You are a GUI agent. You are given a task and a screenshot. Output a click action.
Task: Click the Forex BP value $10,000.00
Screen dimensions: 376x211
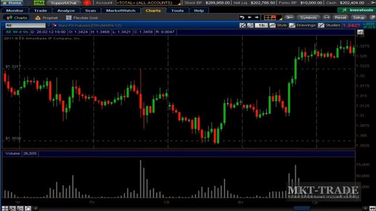coord(311,3)
